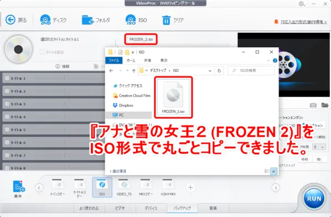The width and height of the screenshot is (331, 217).
Task: Tick the タイトル結合 checkbox
Action: tap(42, 52)
